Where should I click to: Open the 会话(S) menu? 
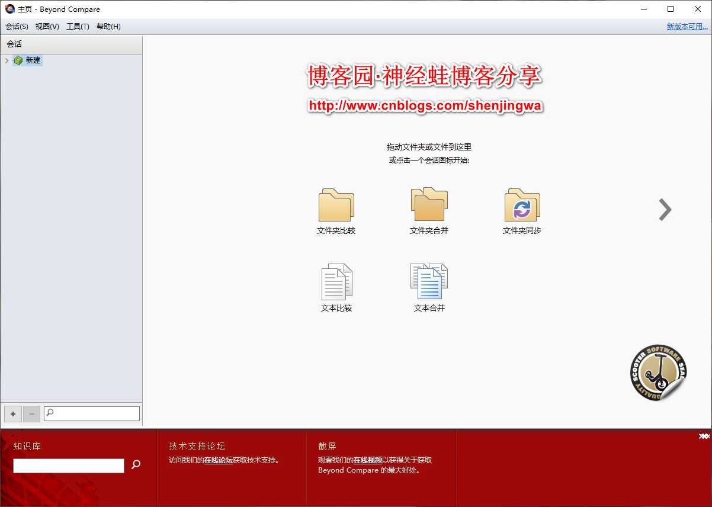point(17,26)
